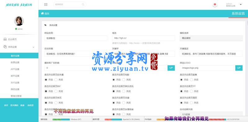Click the search box in top bar

pyautogui.click(x=70, y=4)
